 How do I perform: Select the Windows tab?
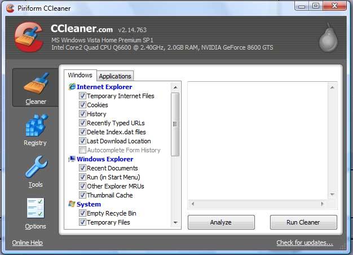pos(80,75)
